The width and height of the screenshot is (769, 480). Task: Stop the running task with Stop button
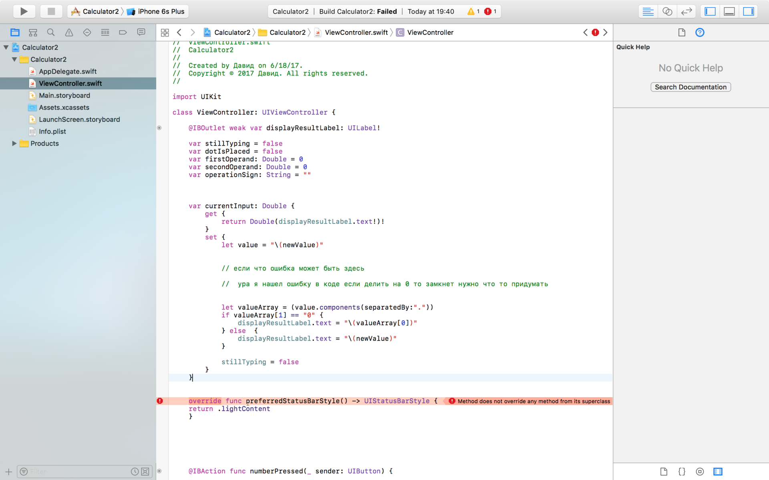point(51,11)
